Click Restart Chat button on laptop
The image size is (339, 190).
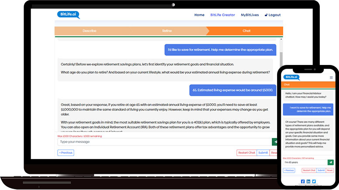click(247, 153)
